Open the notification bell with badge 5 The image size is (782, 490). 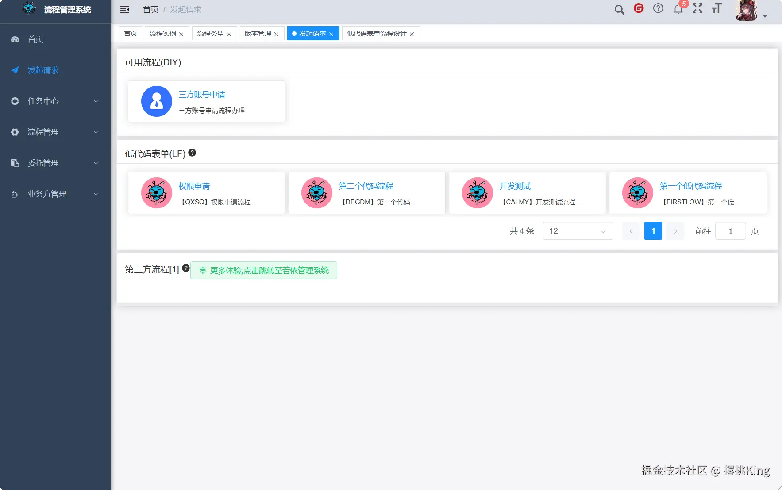678,9
